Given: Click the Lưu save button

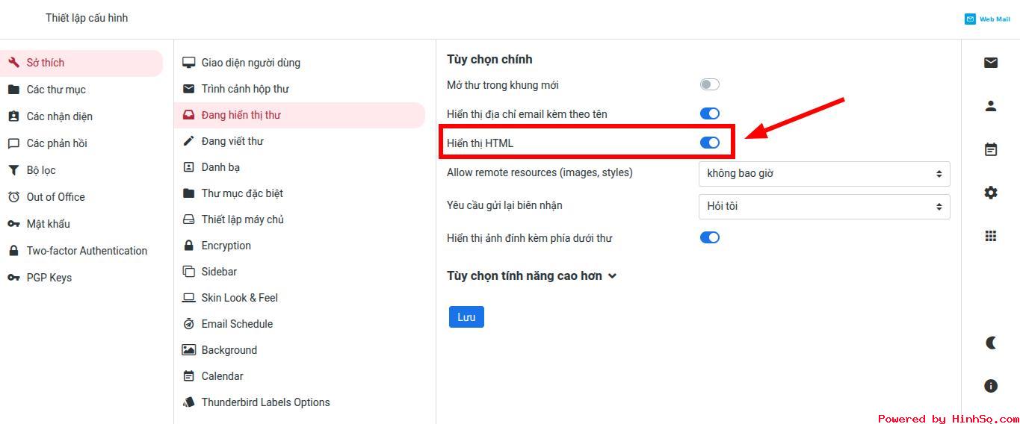Looking at the screenshot, I should click(466, 317).
